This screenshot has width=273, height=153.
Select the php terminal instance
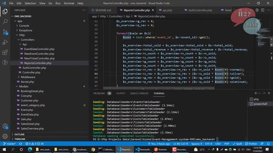[x=260, y=99]
